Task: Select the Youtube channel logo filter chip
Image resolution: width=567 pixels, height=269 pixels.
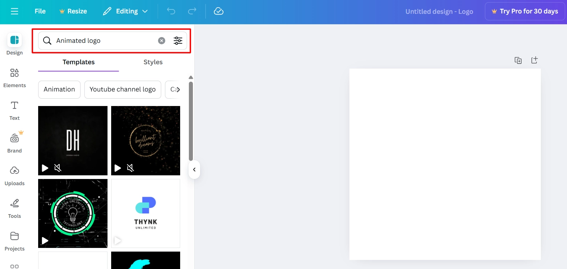Action: point(122,89)
